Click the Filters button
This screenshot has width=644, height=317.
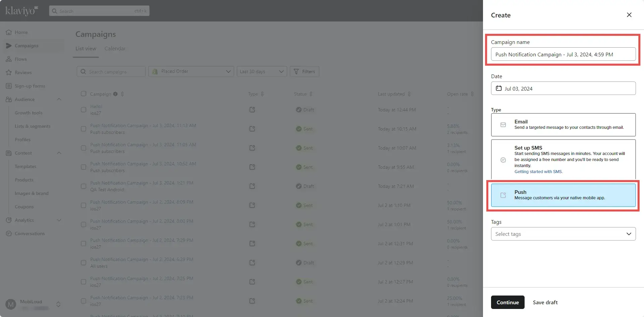(x=304, y=71)
